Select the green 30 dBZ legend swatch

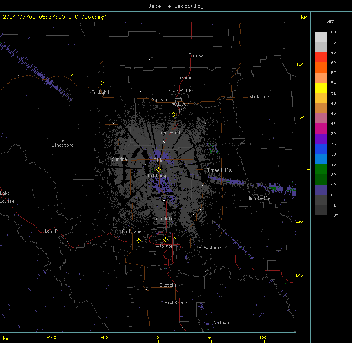point(321,169)
